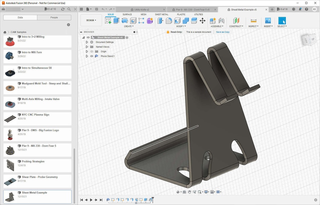320x205 pixels.
Task: Click the Insert image icon
Action: 268,21
